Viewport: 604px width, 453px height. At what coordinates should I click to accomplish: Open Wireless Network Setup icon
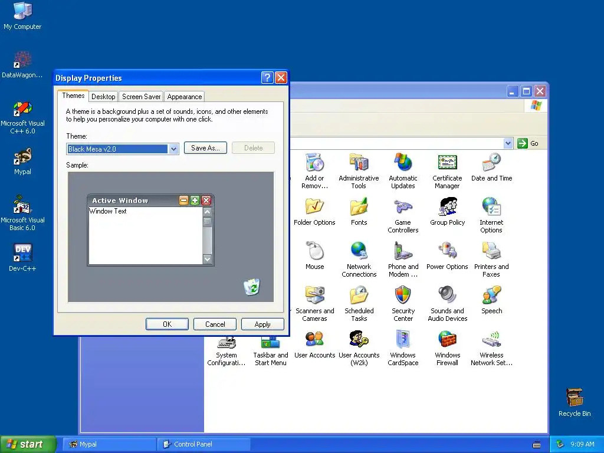491,348
